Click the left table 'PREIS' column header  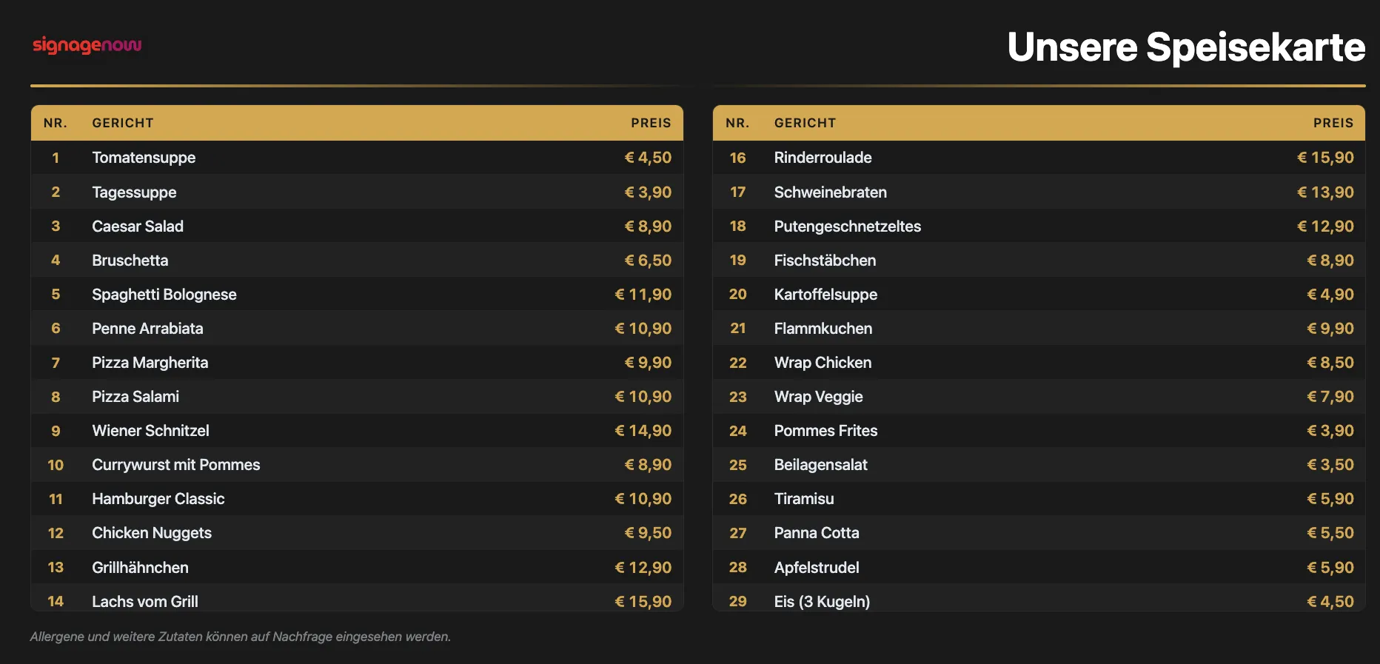point(651,123)
